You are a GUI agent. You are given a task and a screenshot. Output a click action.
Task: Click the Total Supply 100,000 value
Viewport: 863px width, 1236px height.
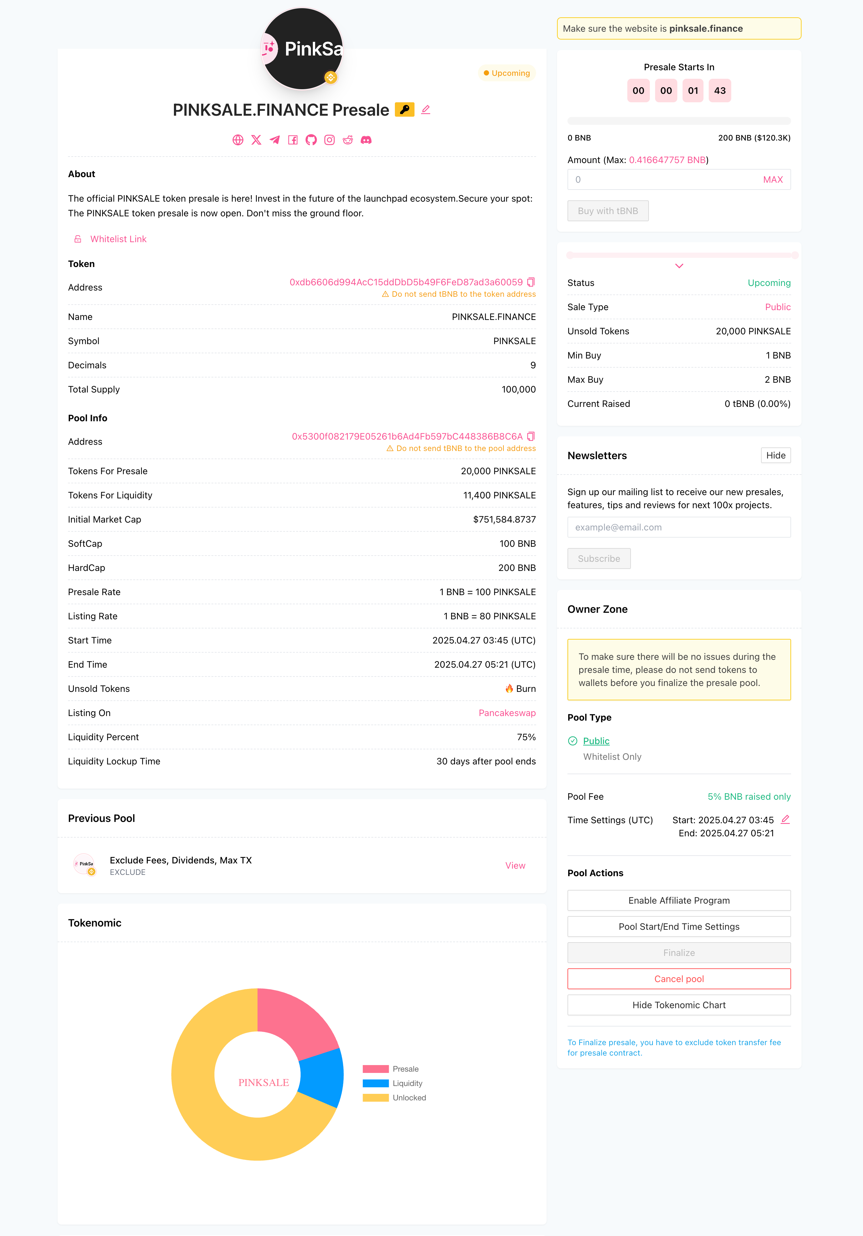518,389
